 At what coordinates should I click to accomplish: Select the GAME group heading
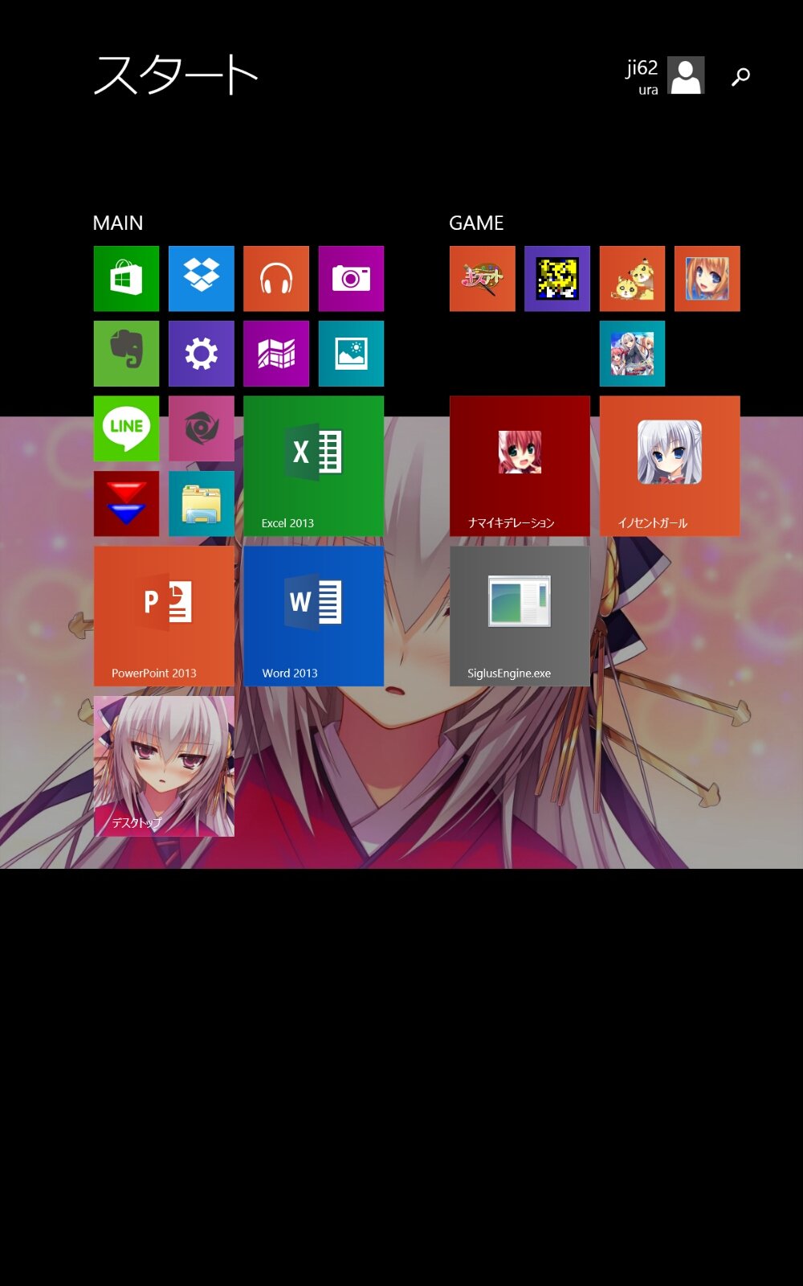[476, 223]
